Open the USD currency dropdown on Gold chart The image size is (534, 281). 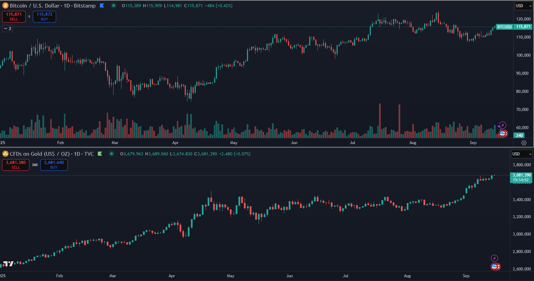[x=522, y=154]
